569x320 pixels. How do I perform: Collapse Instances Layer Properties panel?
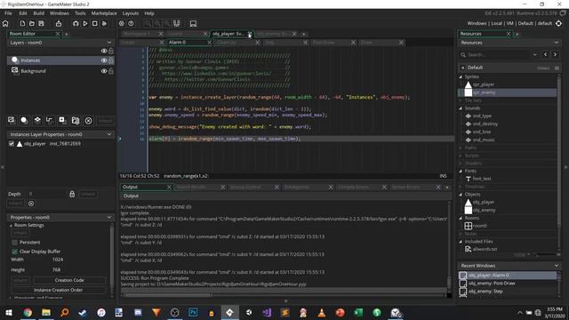point(109,134)
